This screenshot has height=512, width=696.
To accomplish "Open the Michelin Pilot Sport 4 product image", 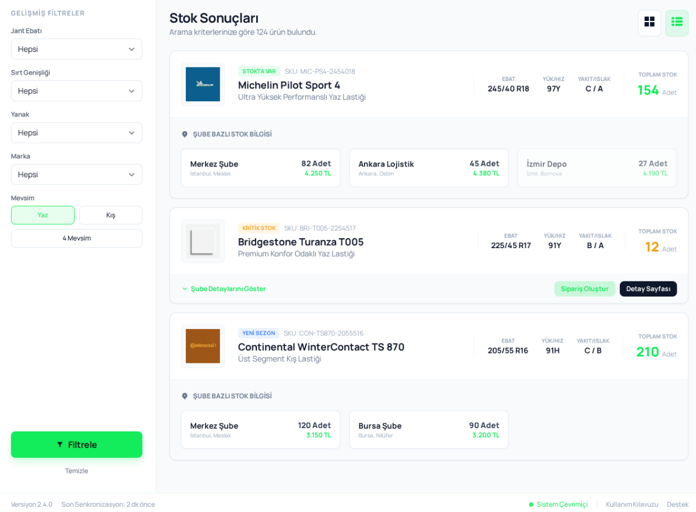I will pyautogui.click(x=203, y=84).
